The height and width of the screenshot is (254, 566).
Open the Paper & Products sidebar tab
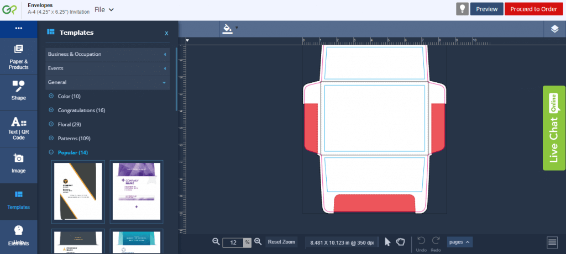click(x=19, y=57)
